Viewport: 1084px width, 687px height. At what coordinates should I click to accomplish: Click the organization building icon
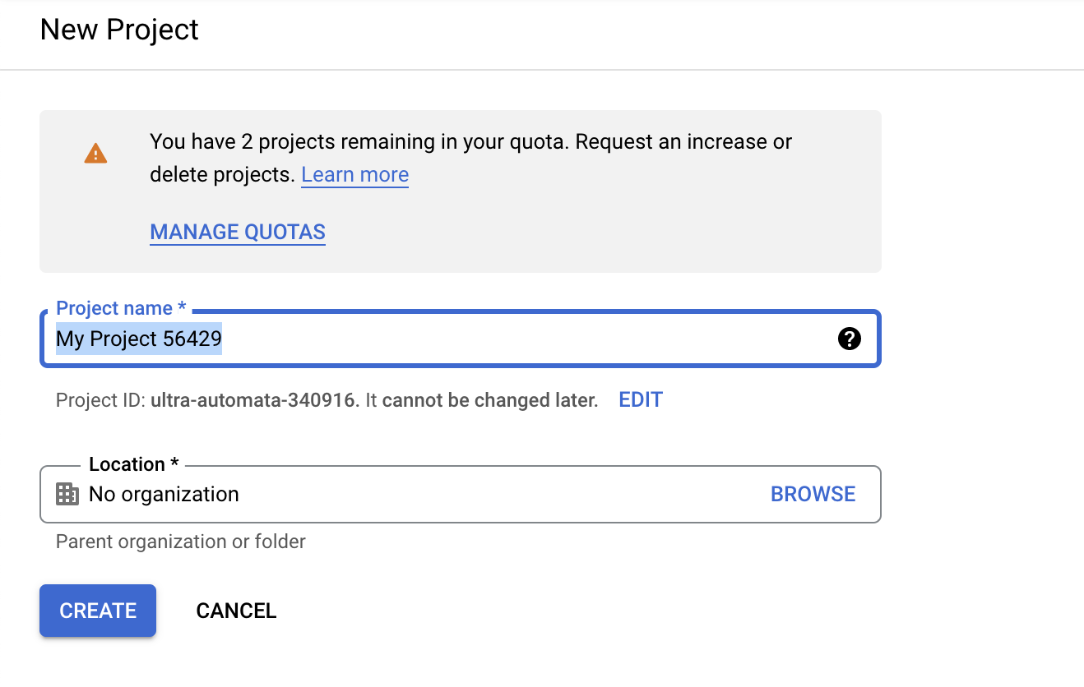point(67,494)
